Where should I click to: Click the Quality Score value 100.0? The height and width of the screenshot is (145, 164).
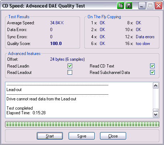pos(56,44)
